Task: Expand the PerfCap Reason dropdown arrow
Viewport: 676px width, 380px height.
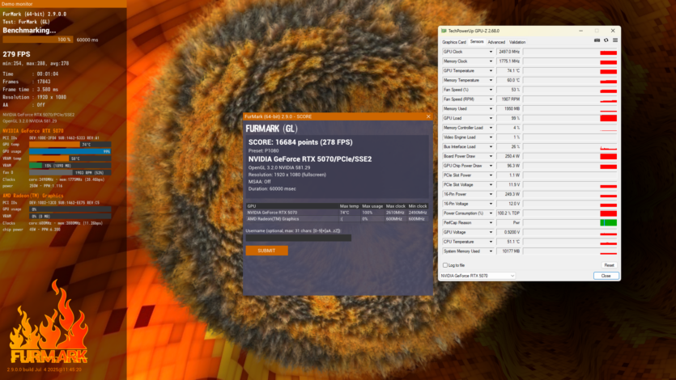Action: (x=491, y=222)
